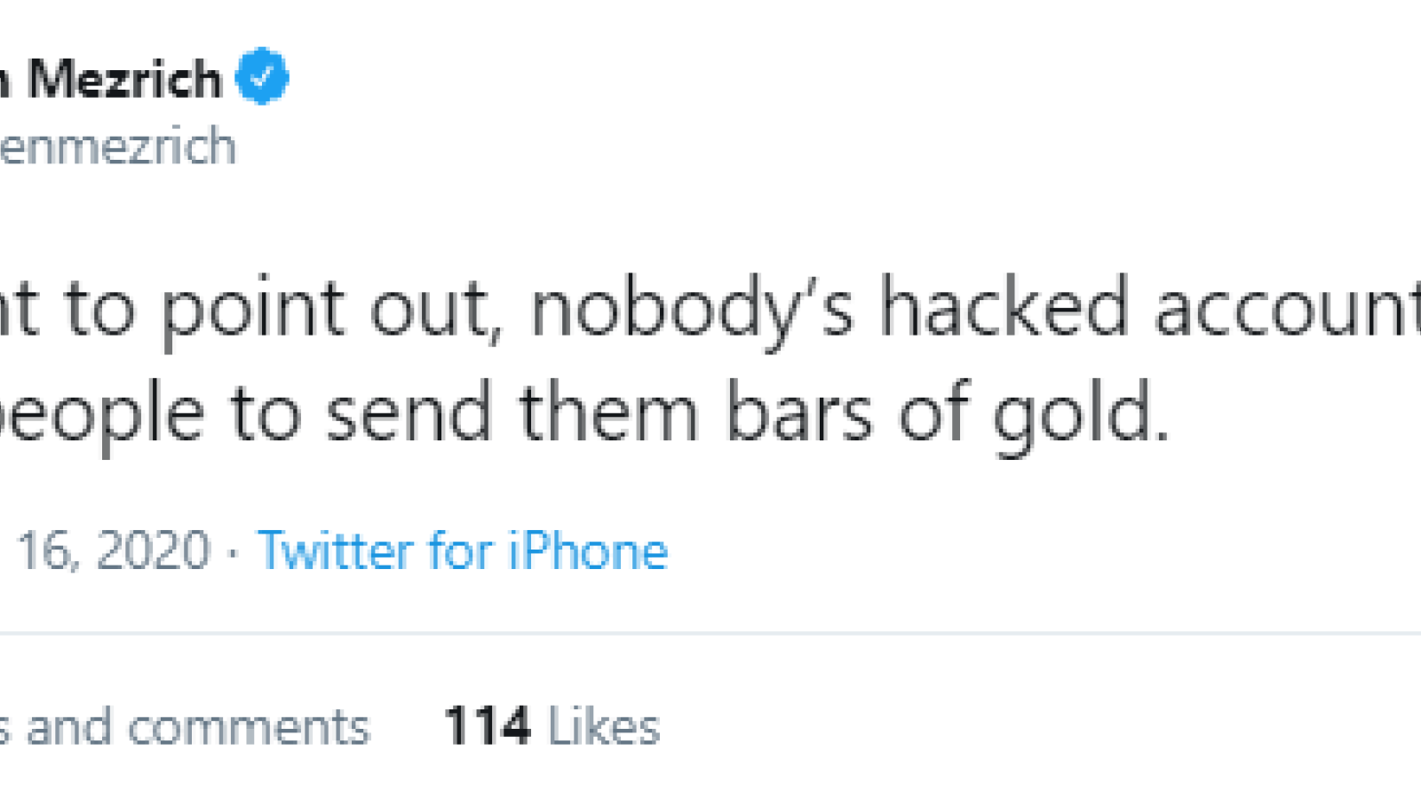The width and height of the screenshot is (1421, 799).
Task: Click the 16, 2020 timestamp
Action: pos(113,550)
